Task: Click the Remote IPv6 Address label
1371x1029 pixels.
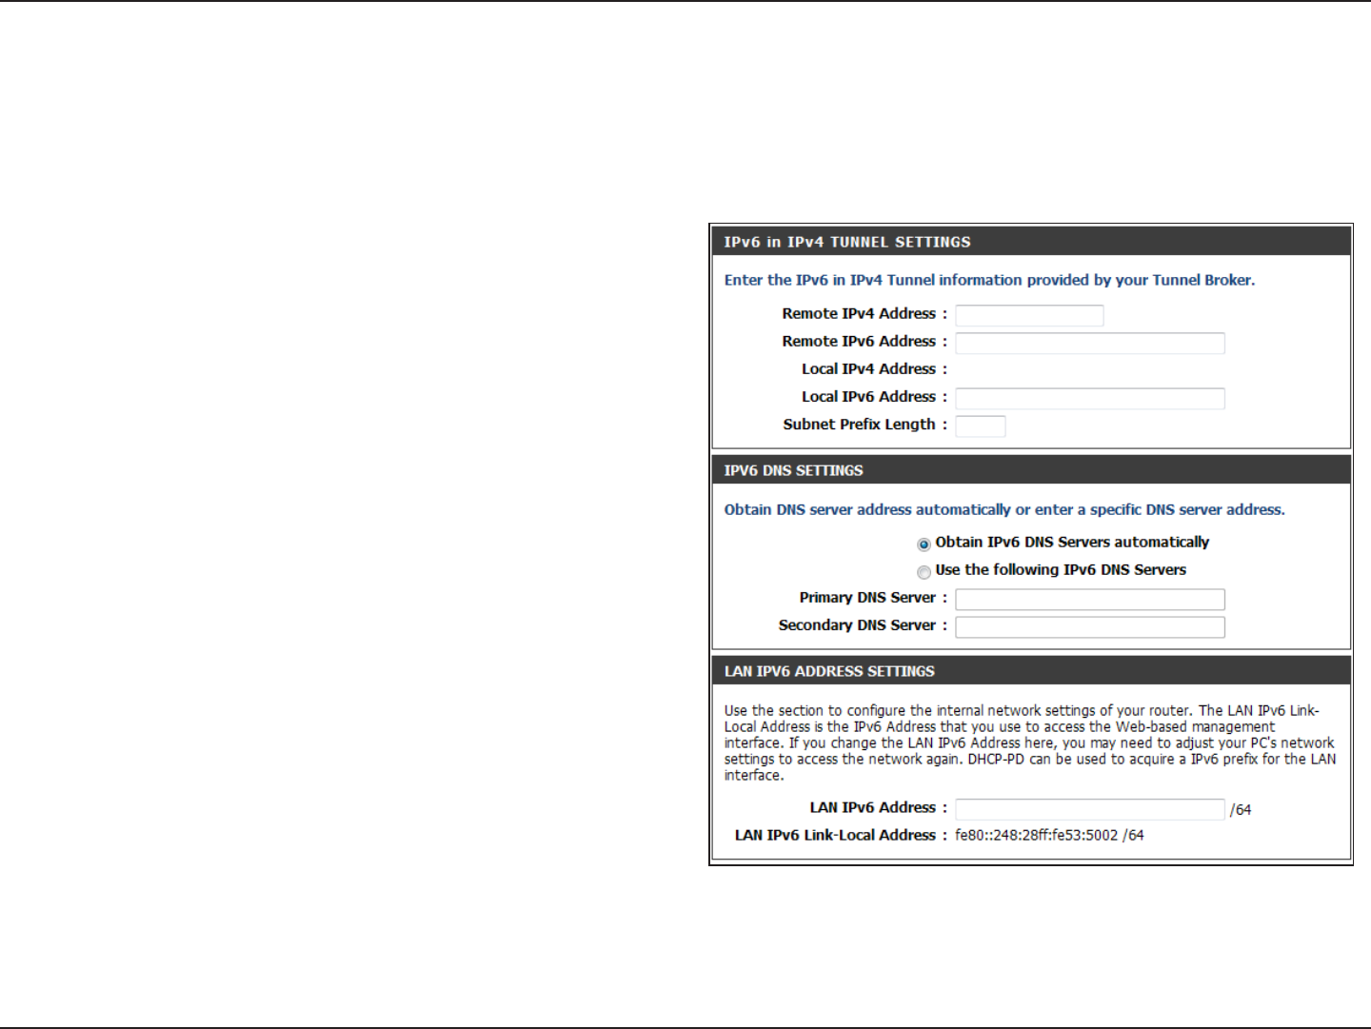Action: (864, 341)
